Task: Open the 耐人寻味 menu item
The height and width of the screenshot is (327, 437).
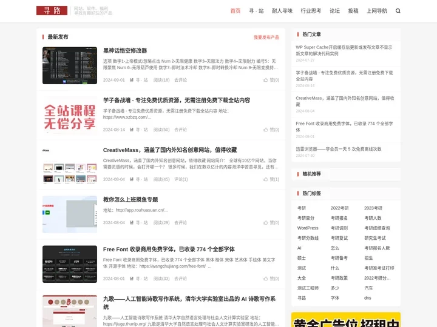Action: [282, 11]
